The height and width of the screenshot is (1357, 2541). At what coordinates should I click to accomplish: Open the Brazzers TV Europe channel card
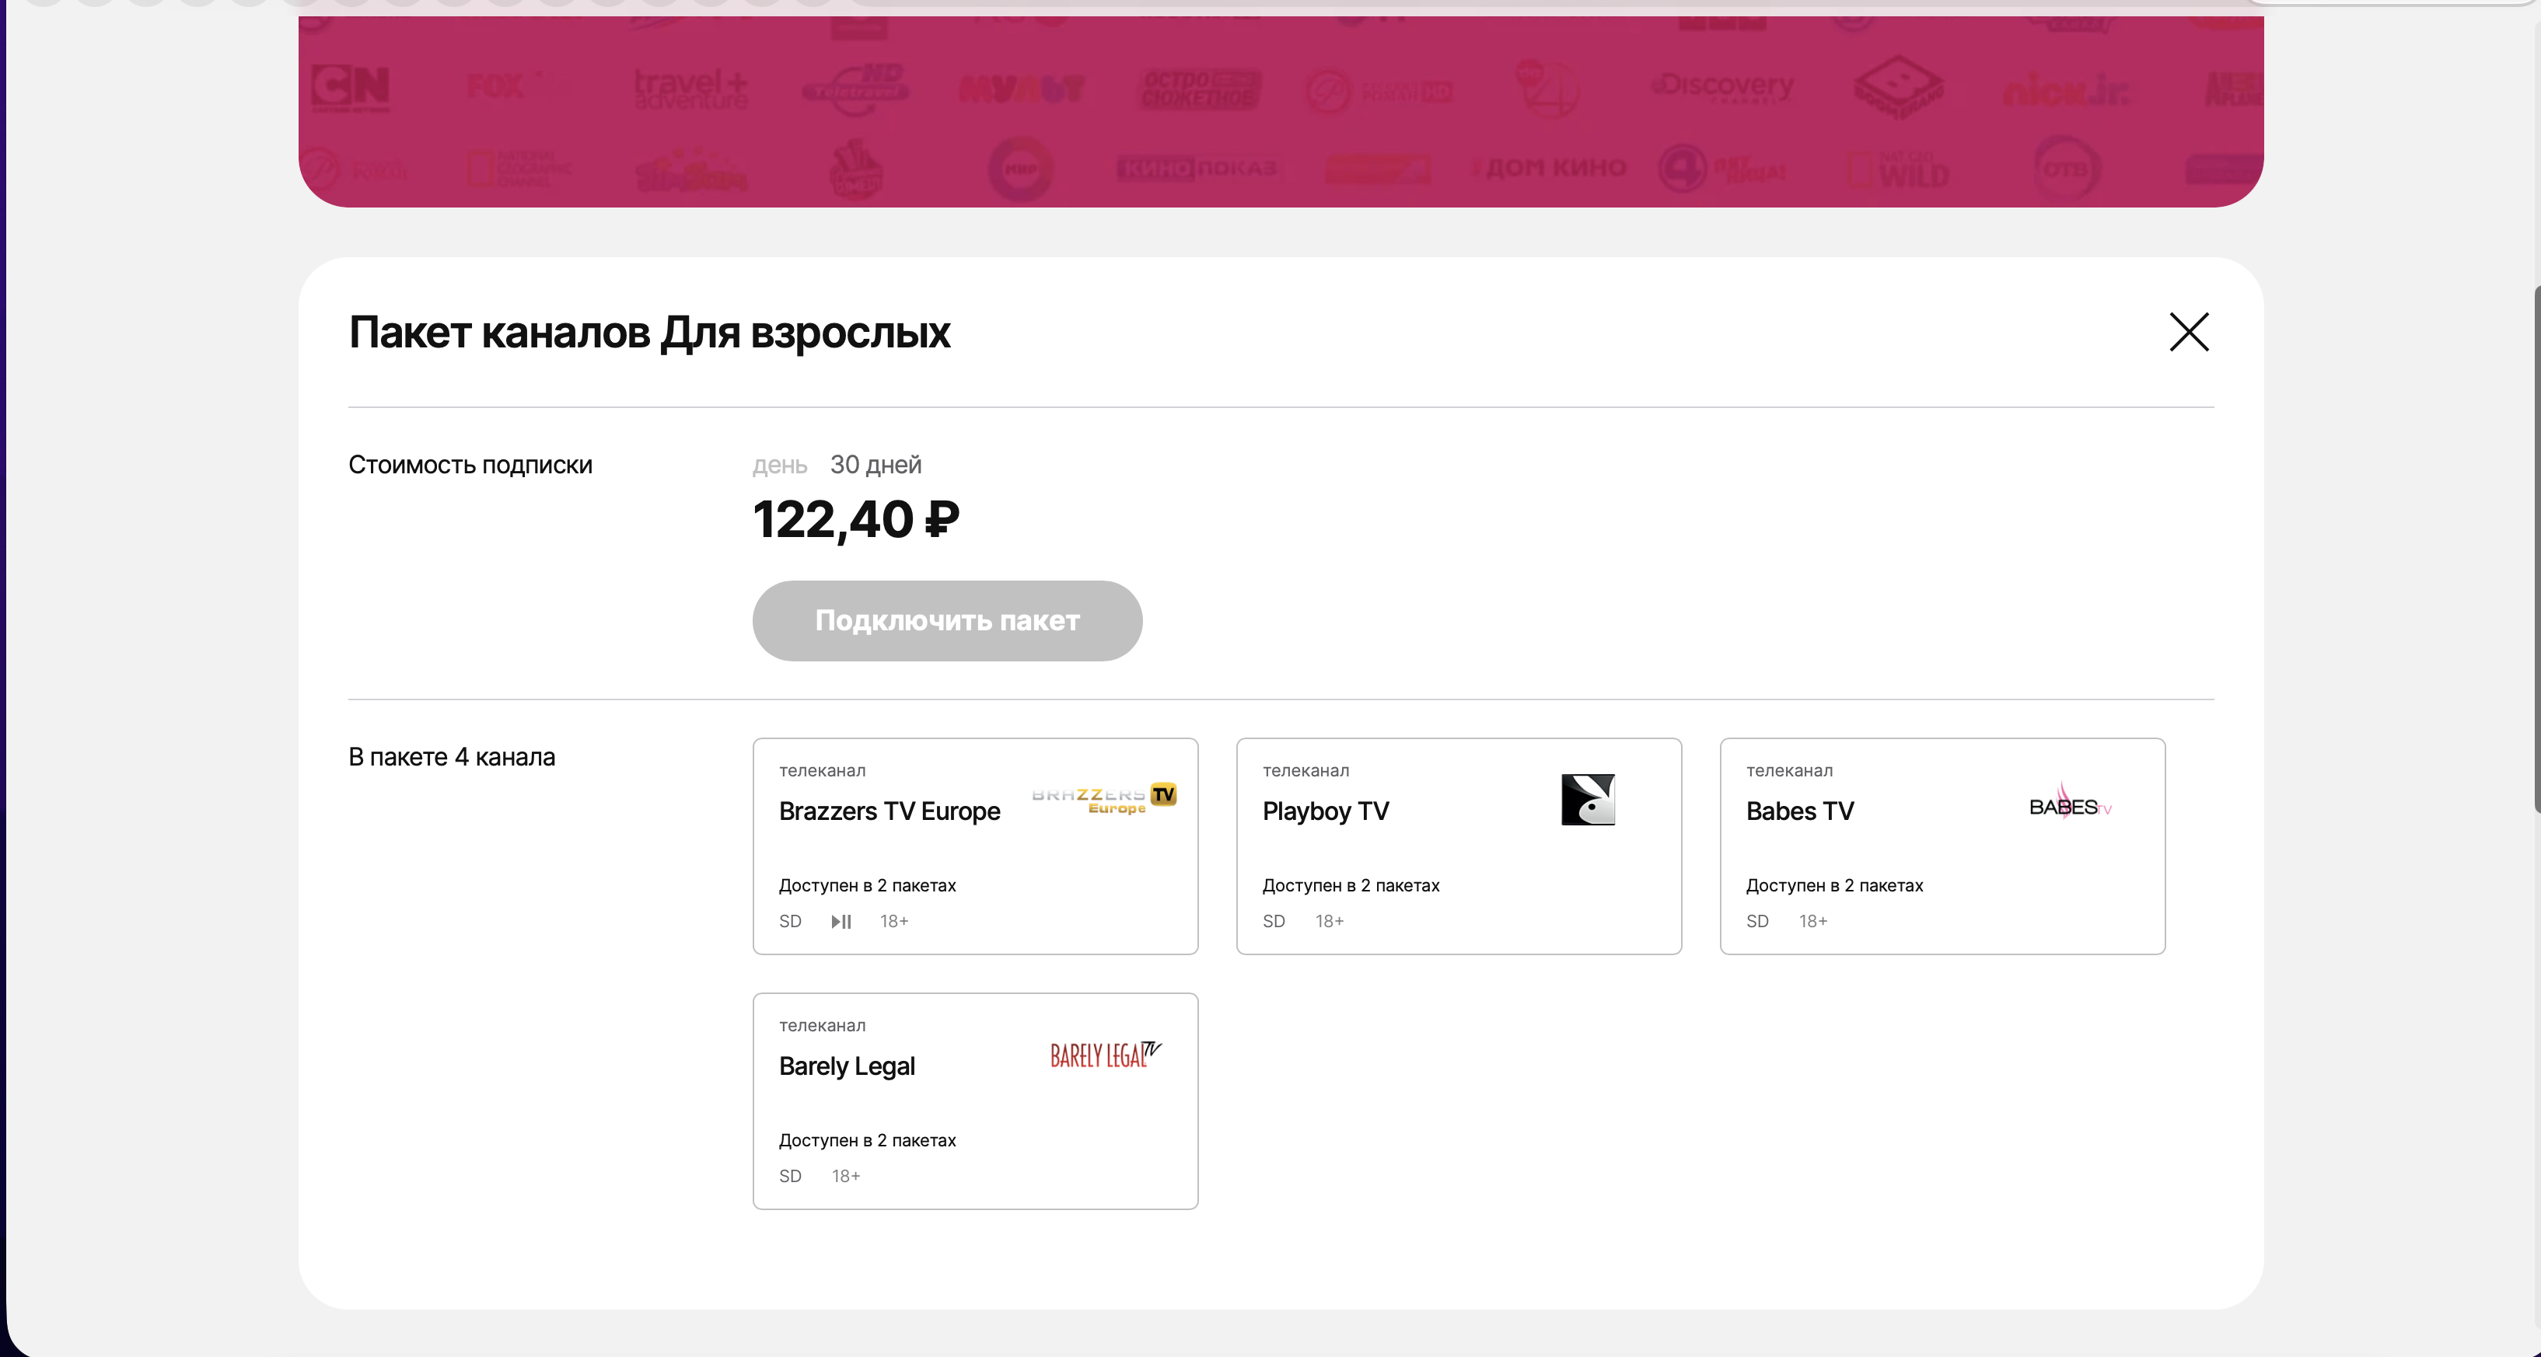pyautogui.click(x=976, y=846)
